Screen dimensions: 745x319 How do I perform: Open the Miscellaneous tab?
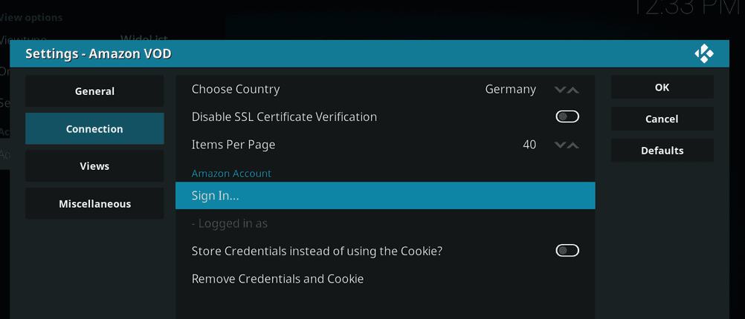(94, 204)
